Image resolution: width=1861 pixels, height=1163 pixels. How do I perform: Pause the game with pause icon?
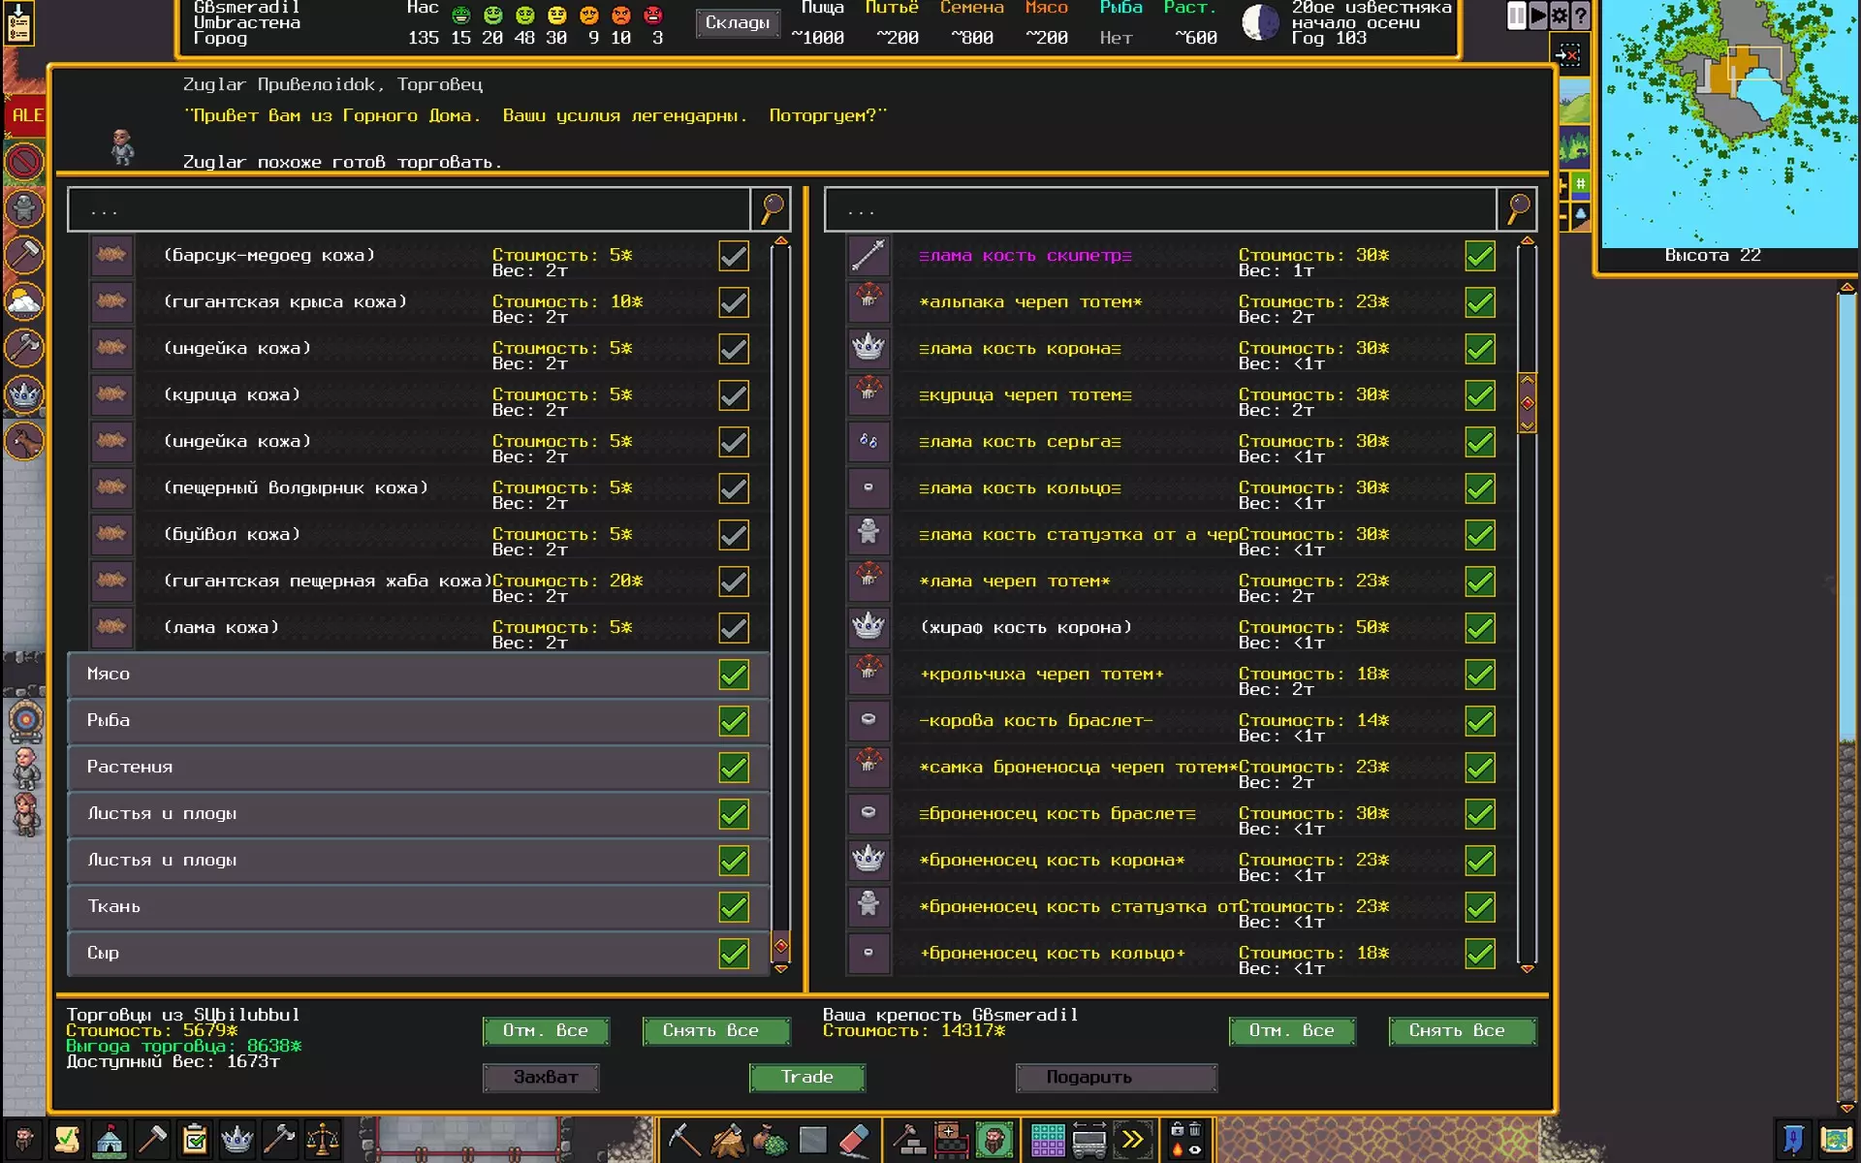pos(1517,16)
